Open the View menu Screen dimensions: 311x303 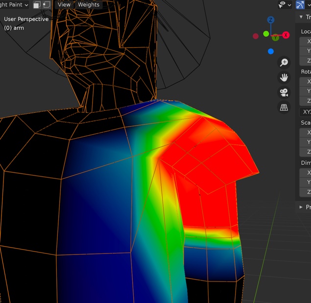[x=64, y=4]
